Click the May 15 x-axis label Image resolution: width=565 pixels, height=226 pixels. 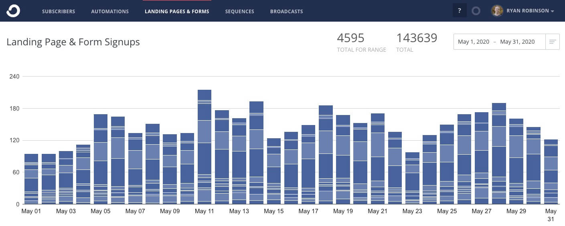[274, 211]
